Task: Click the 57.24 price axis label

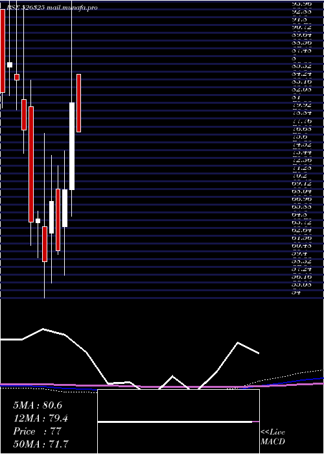Action: pos(302,269)
